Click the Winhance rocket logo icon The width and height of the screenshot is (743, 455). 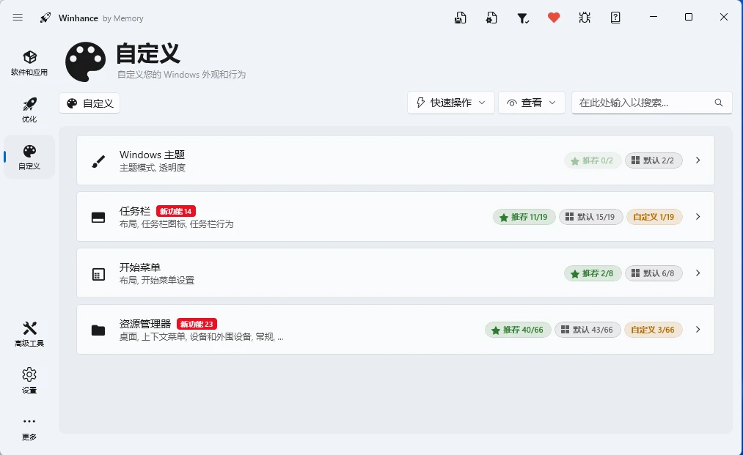(x=45, y=18)
